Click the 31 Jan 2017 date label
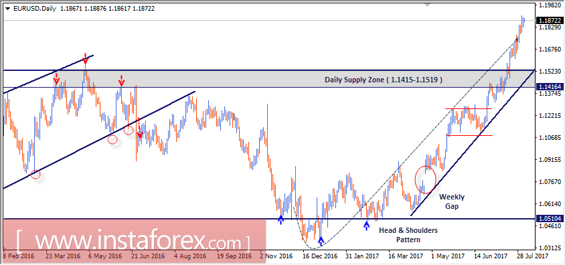This screenshot has width=565, height=265. (362, 256)
